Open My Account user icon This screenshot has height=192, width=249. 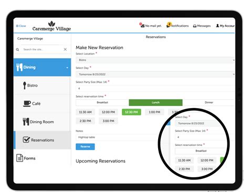click(217, 26)
